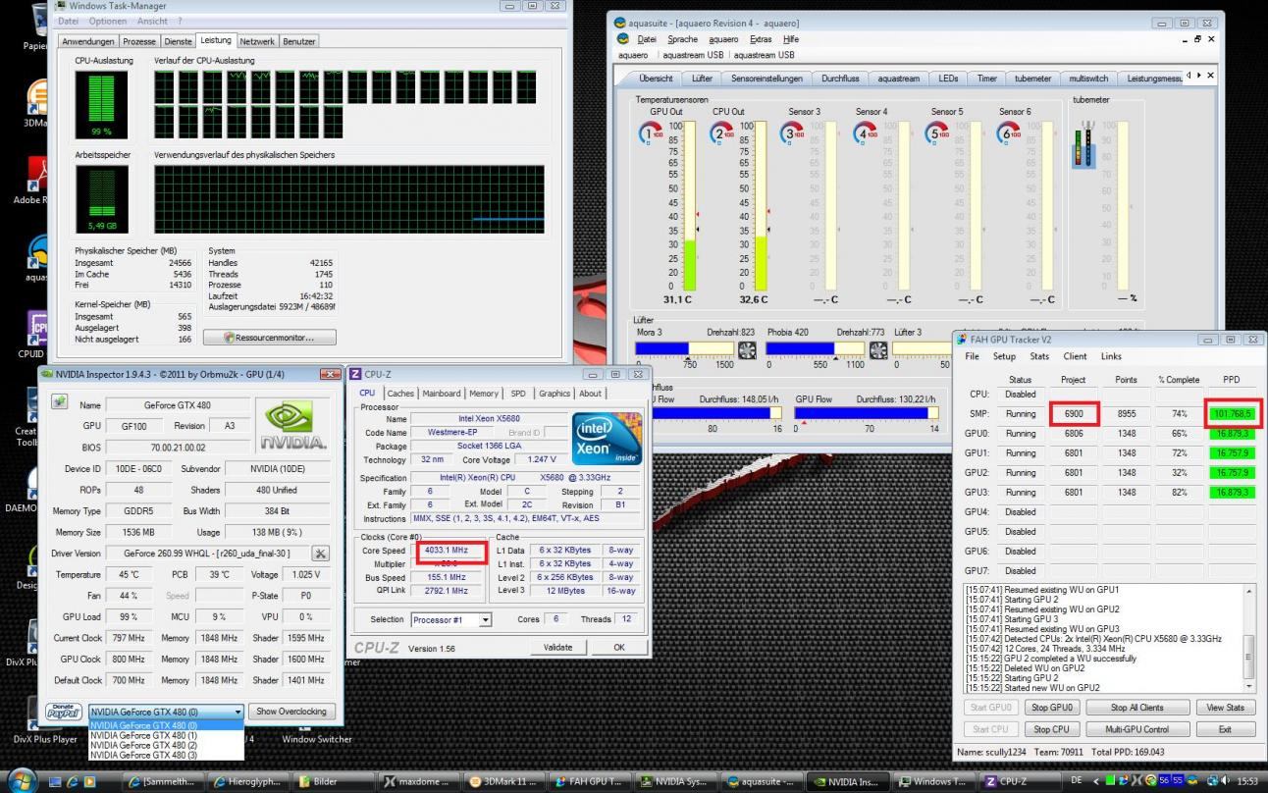This screenshot has width=1268, height=793.
Task: Click the FAH log scrollbar down arrow
Action: click(x=1248, y=688)
